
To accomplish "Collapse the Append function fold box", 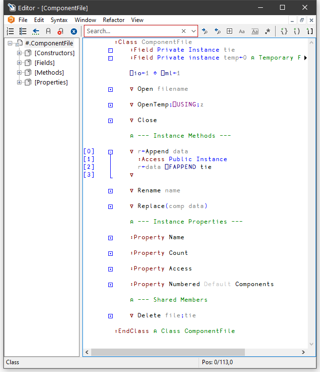I will (x=110, y=152).
